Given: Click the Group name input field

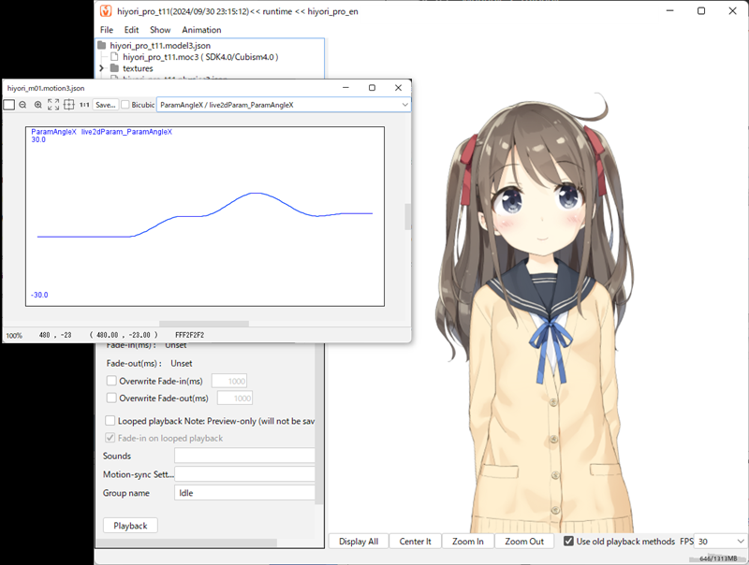Looking at the screenshot, I should click(x=244, y=493).
